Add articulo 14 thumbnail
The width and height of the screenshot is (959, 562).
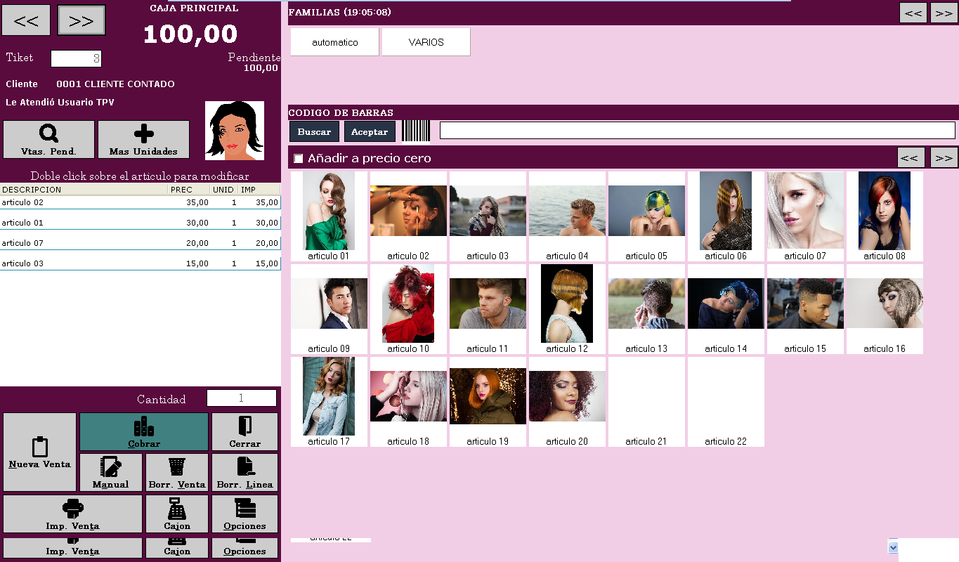[x=726, y=309]
